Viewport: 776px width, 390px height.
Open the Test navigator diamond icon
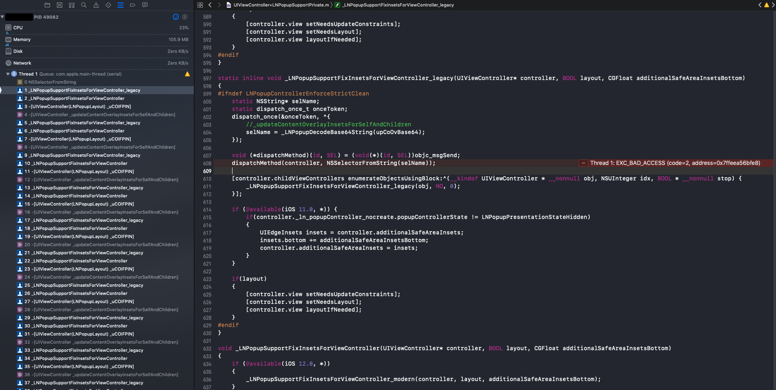[x=108, y=5]
